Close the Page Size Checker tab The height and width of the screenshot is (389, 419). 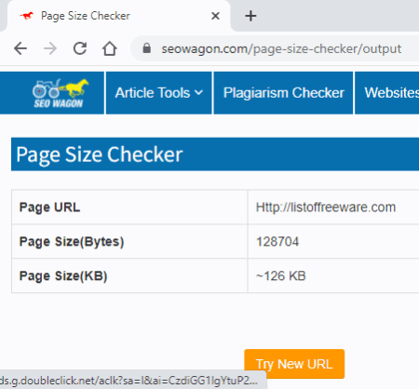tap(215, 16)
